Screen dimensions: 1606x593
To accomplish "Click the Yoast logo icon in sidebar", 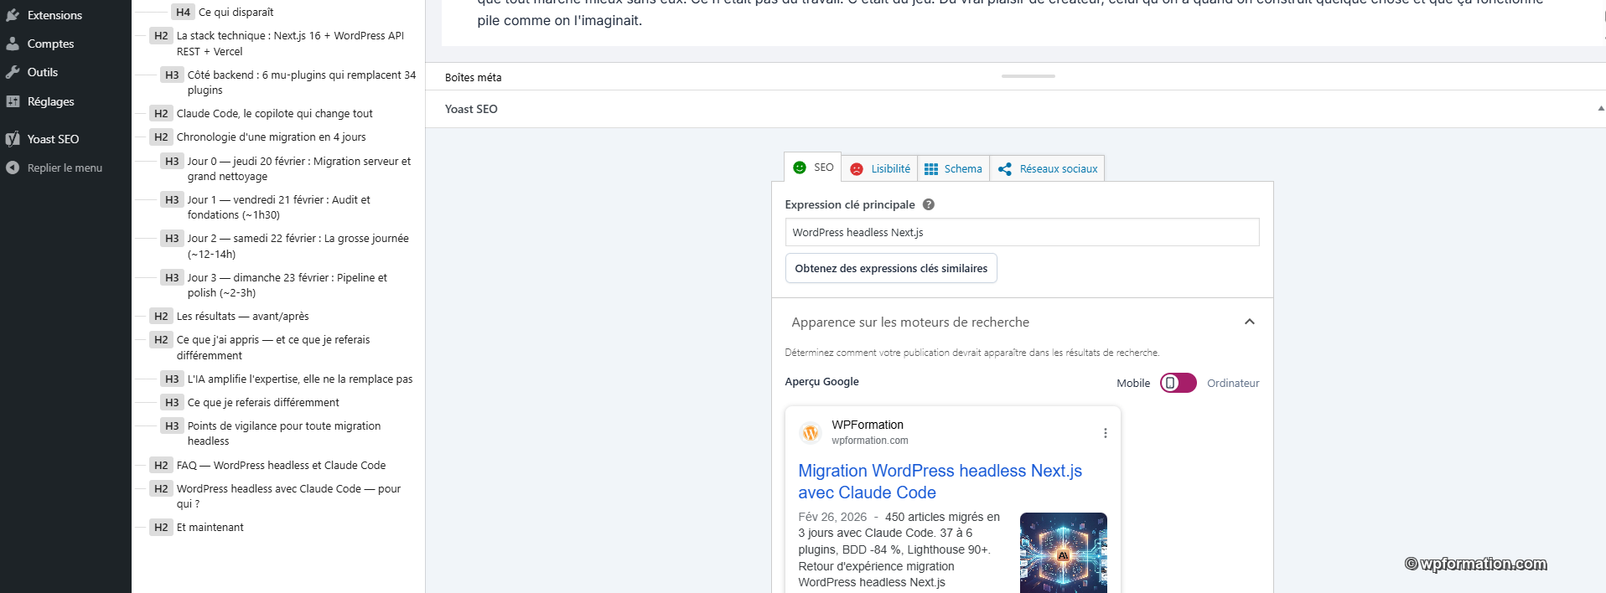I will (x=13, y=139).
